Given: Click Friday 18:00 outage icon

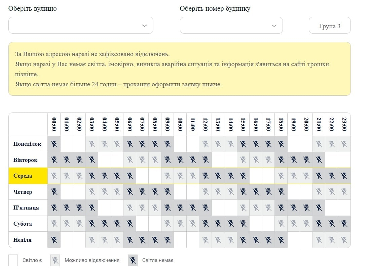Looking at the screenshot, I should click(281, 208).
